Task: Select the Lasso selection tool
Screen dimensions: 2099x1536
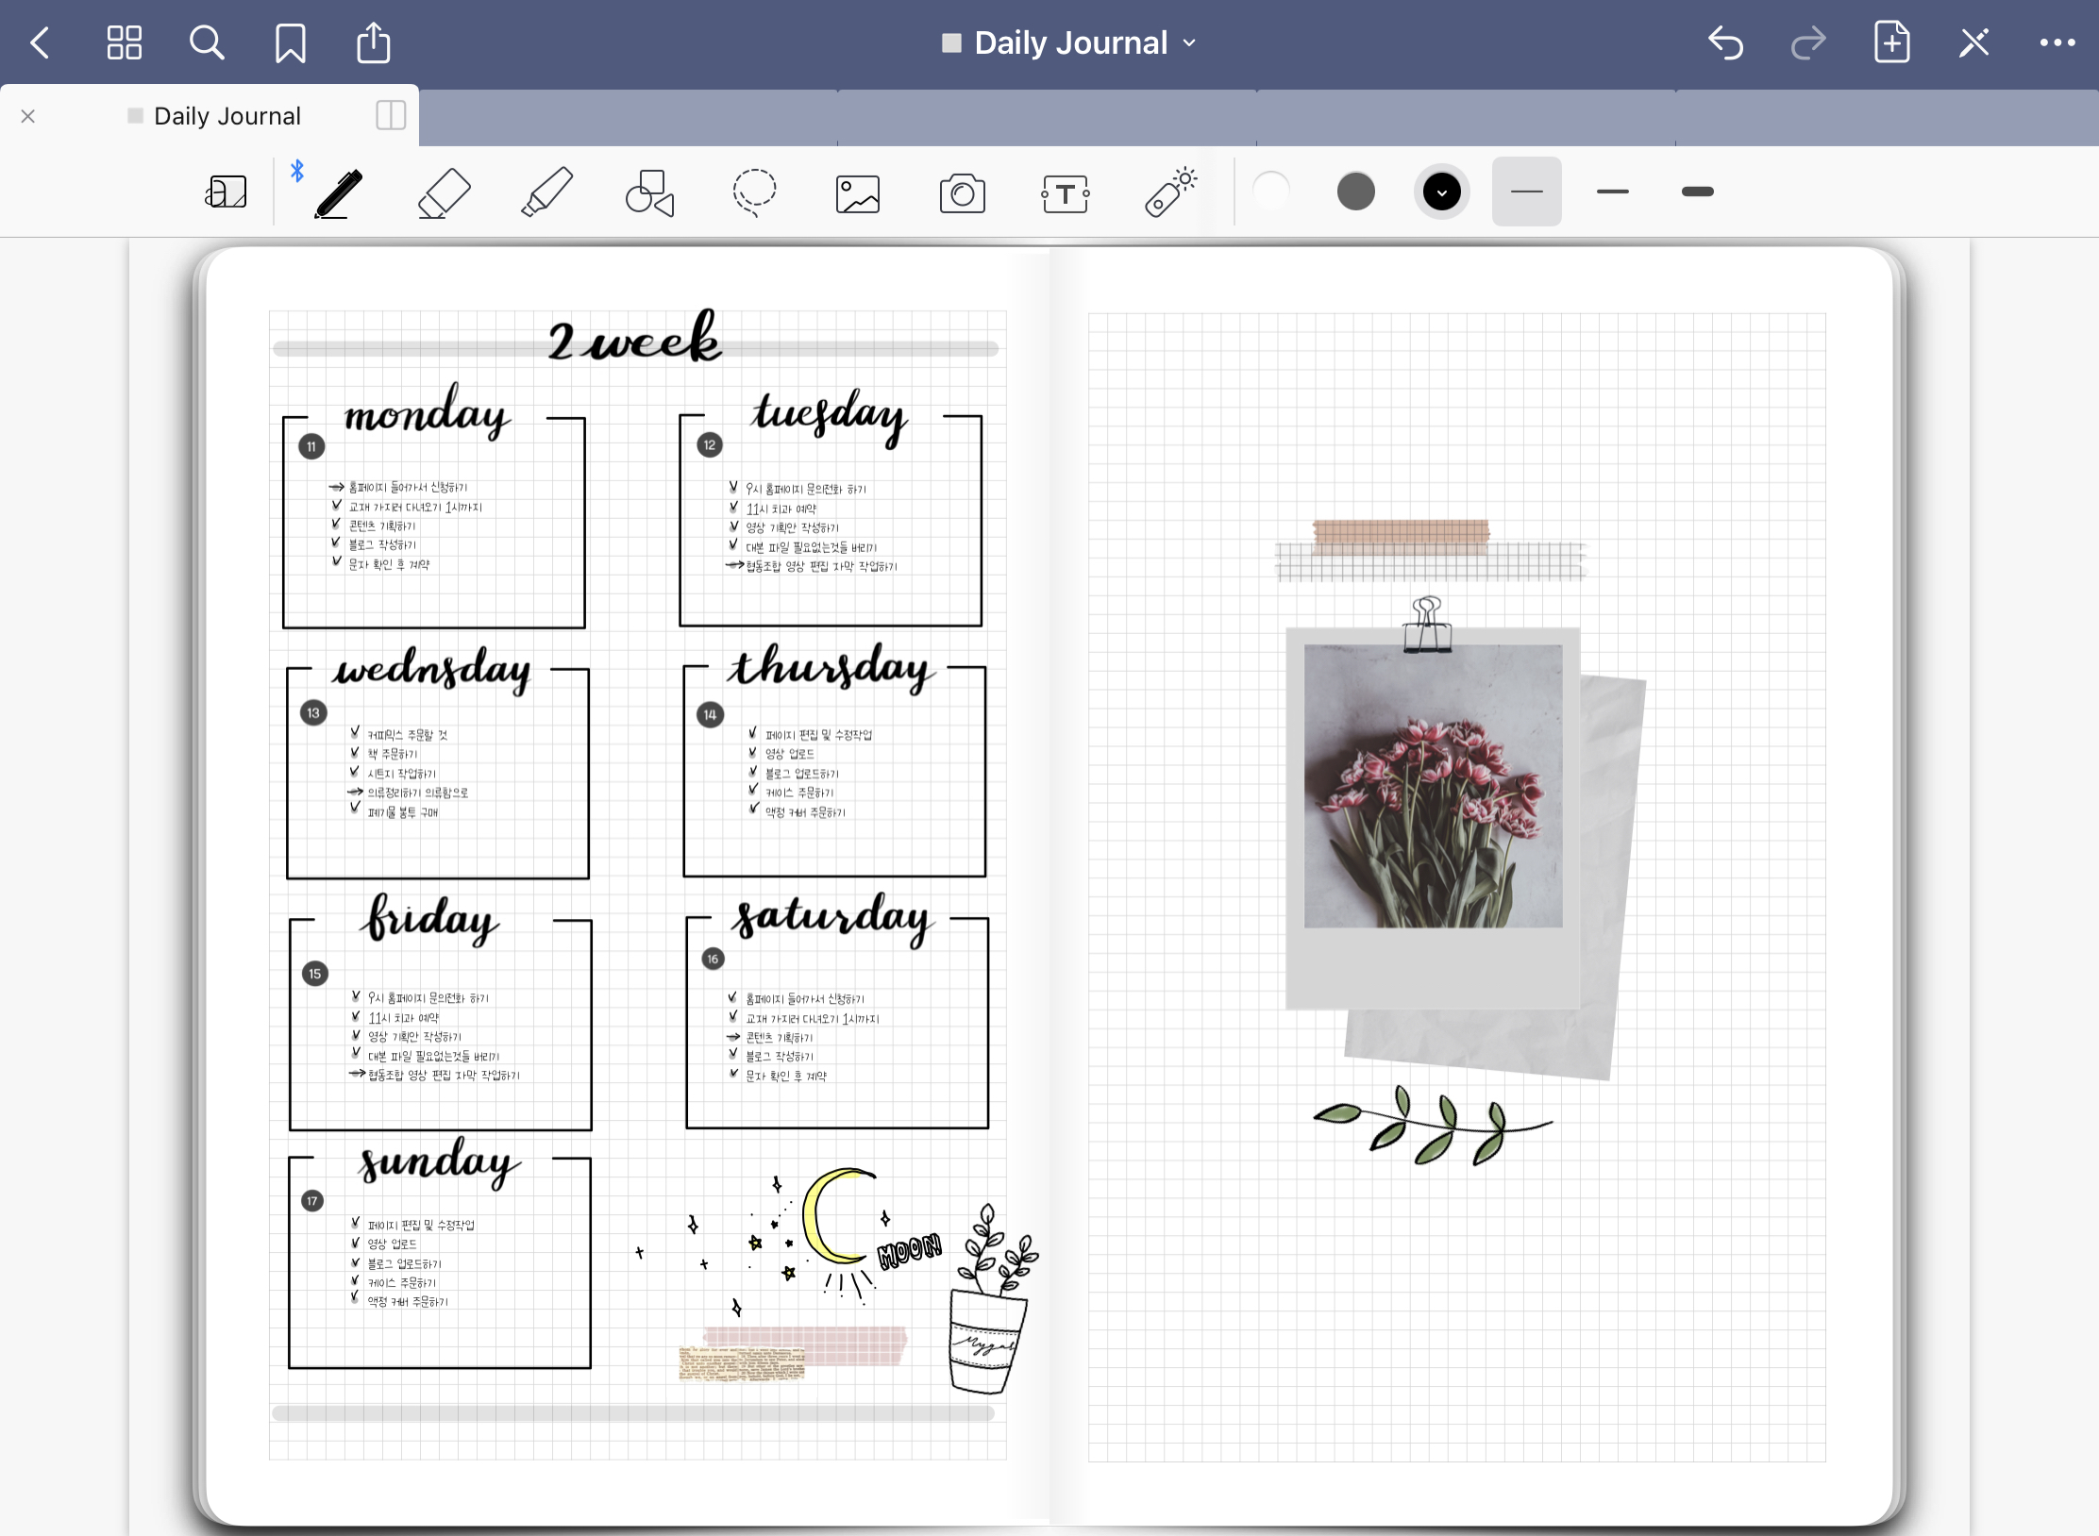Action: click(x=754, y=192)
